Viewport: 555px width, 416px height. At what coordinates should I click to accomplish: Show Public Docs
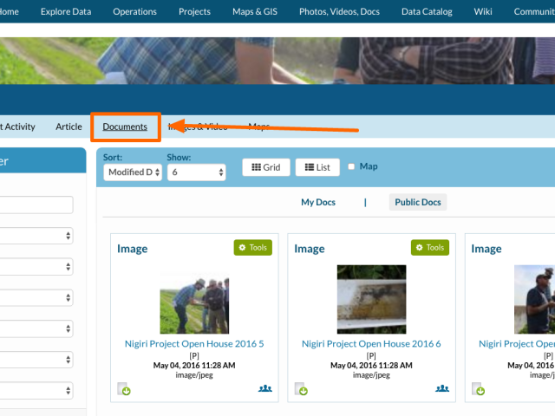click(418, 202)
